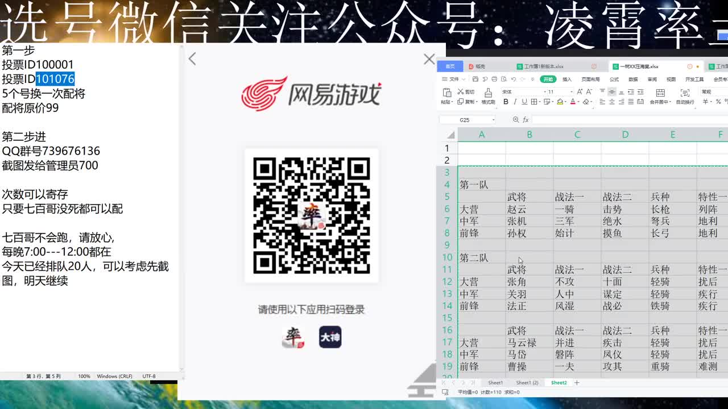Select the Sheet1 (2) worksheet tab
Image resolution: width=728 pixels, height=409 pixels.
pos(527,383)
